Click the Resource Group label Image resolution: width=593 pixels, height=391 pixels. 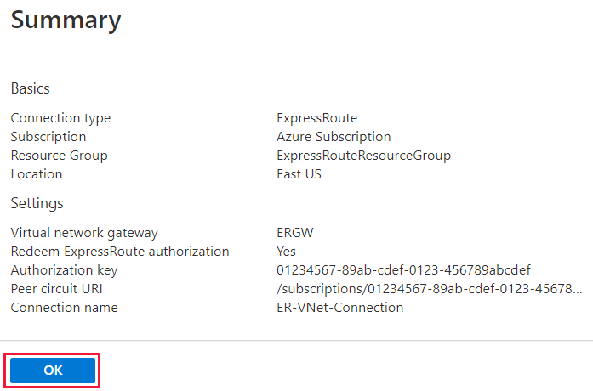coord(59,156)
